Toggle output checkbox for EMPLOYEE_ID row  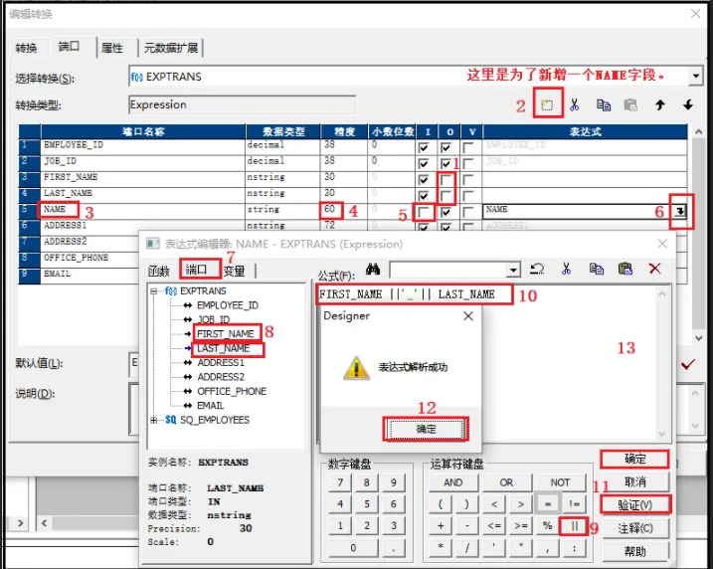pos(446,147)
